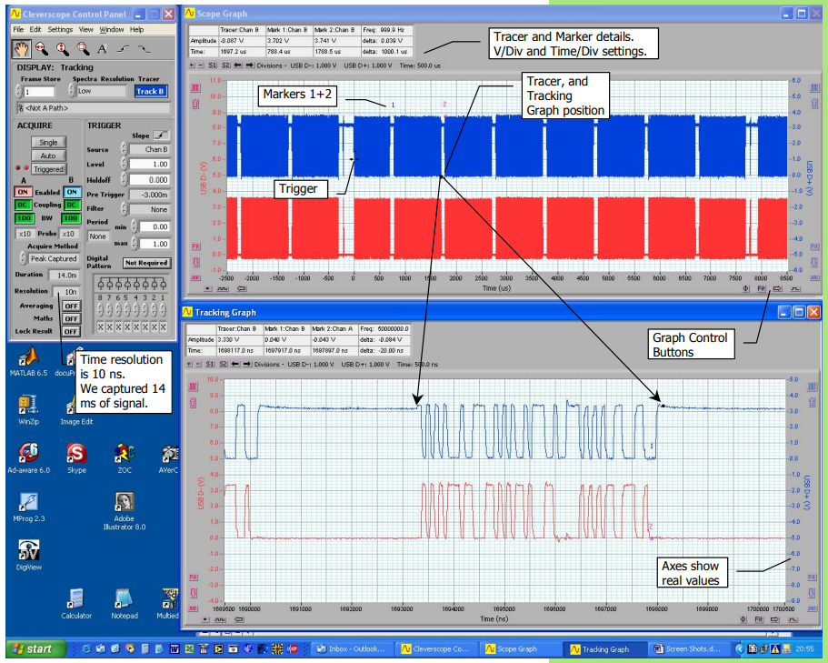This screenshot has width=828, height=663.
Task: Click the Not Required digital pattern button
Action: point(146,263)
